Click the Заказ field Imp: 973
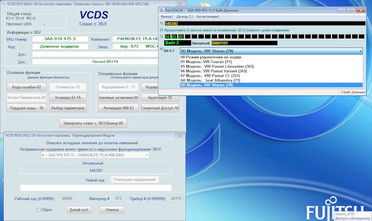The height and width of the screenshot is (221, 372). pyautogui.click(x=135, y=46)
